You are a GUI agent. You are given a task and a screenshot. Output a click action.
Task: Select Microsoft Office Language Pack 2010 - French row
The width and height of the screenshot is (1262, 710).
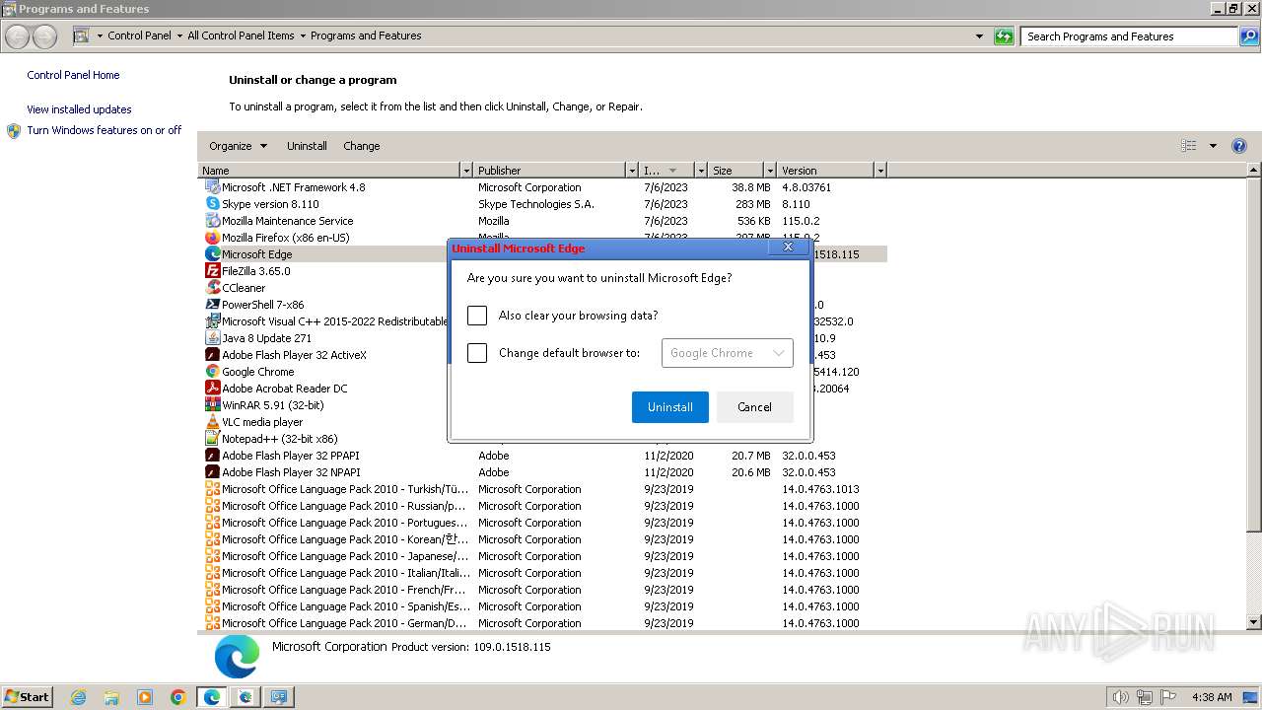[x=544, y=590]
